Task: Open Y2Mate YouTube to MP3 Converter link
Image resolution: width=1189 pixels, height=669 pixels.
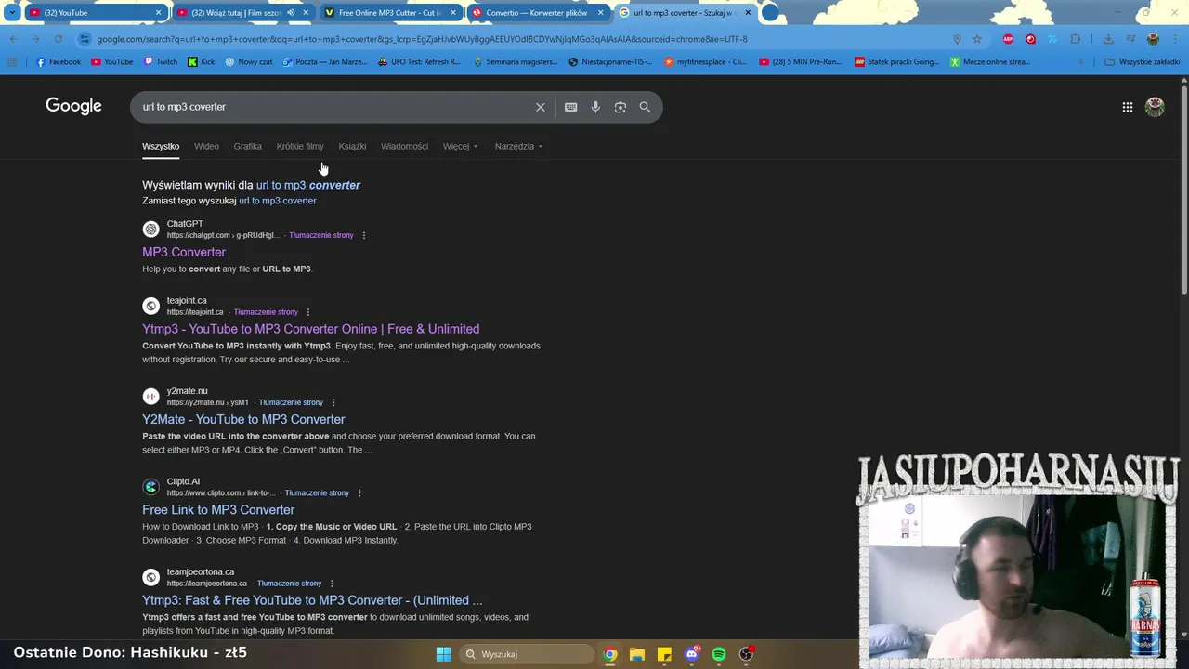Action: (x=243, y=419)
